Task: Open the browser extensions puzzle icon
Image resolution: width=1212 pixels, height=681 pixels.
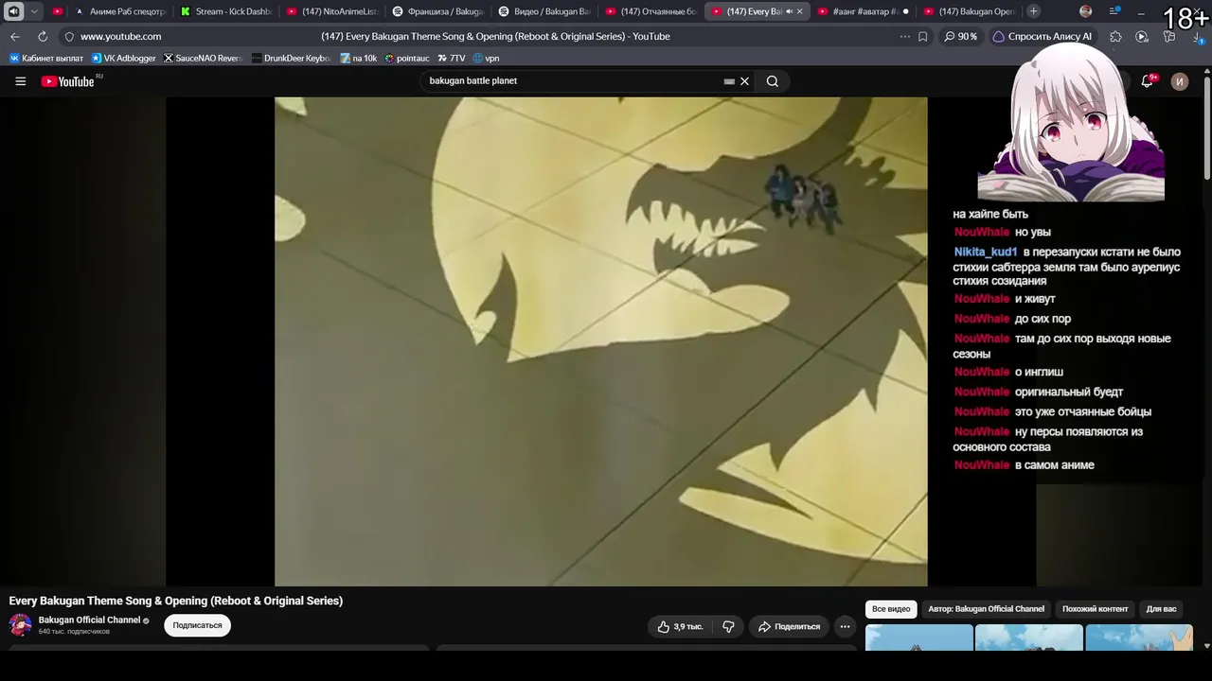Action: tap(1115, 37)
